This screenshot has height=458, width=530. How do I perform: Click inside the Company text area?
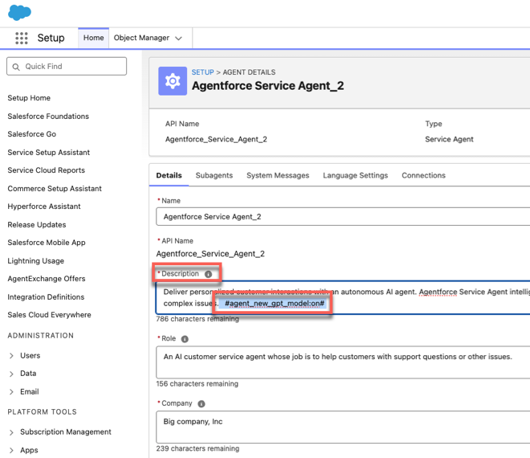point(343,427)
